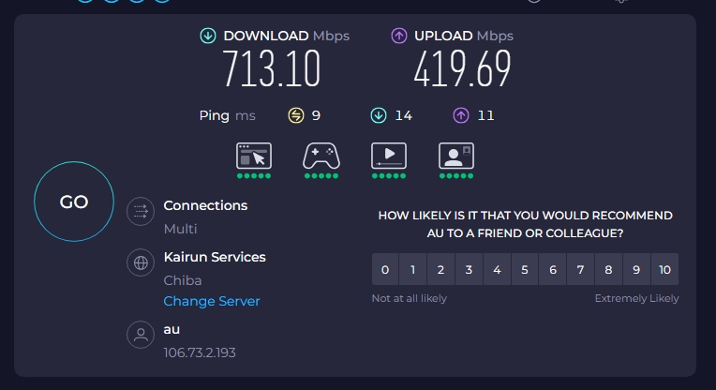Click the upload ping icon
The image size is (716, 390).
[x=460, y=115]
